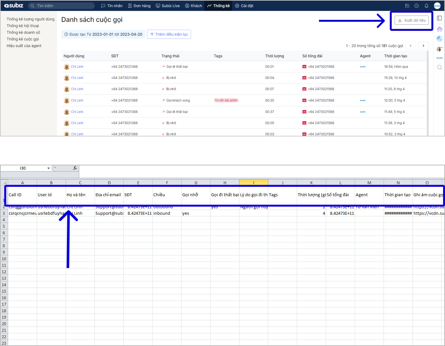Open the Thống kê menu tab

(218, 6)
